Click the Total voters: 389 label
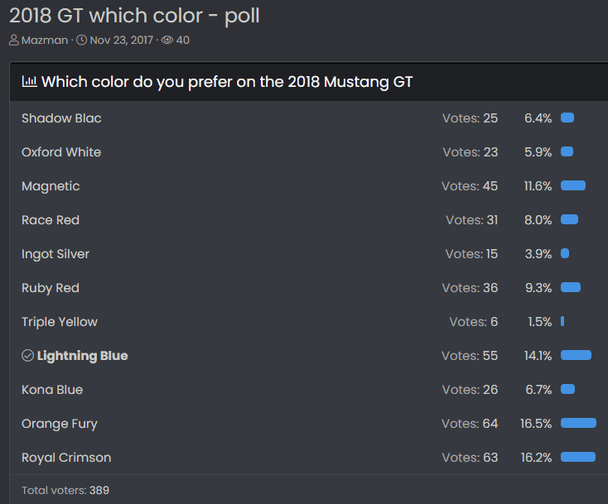608x504 pixels. 65,490
